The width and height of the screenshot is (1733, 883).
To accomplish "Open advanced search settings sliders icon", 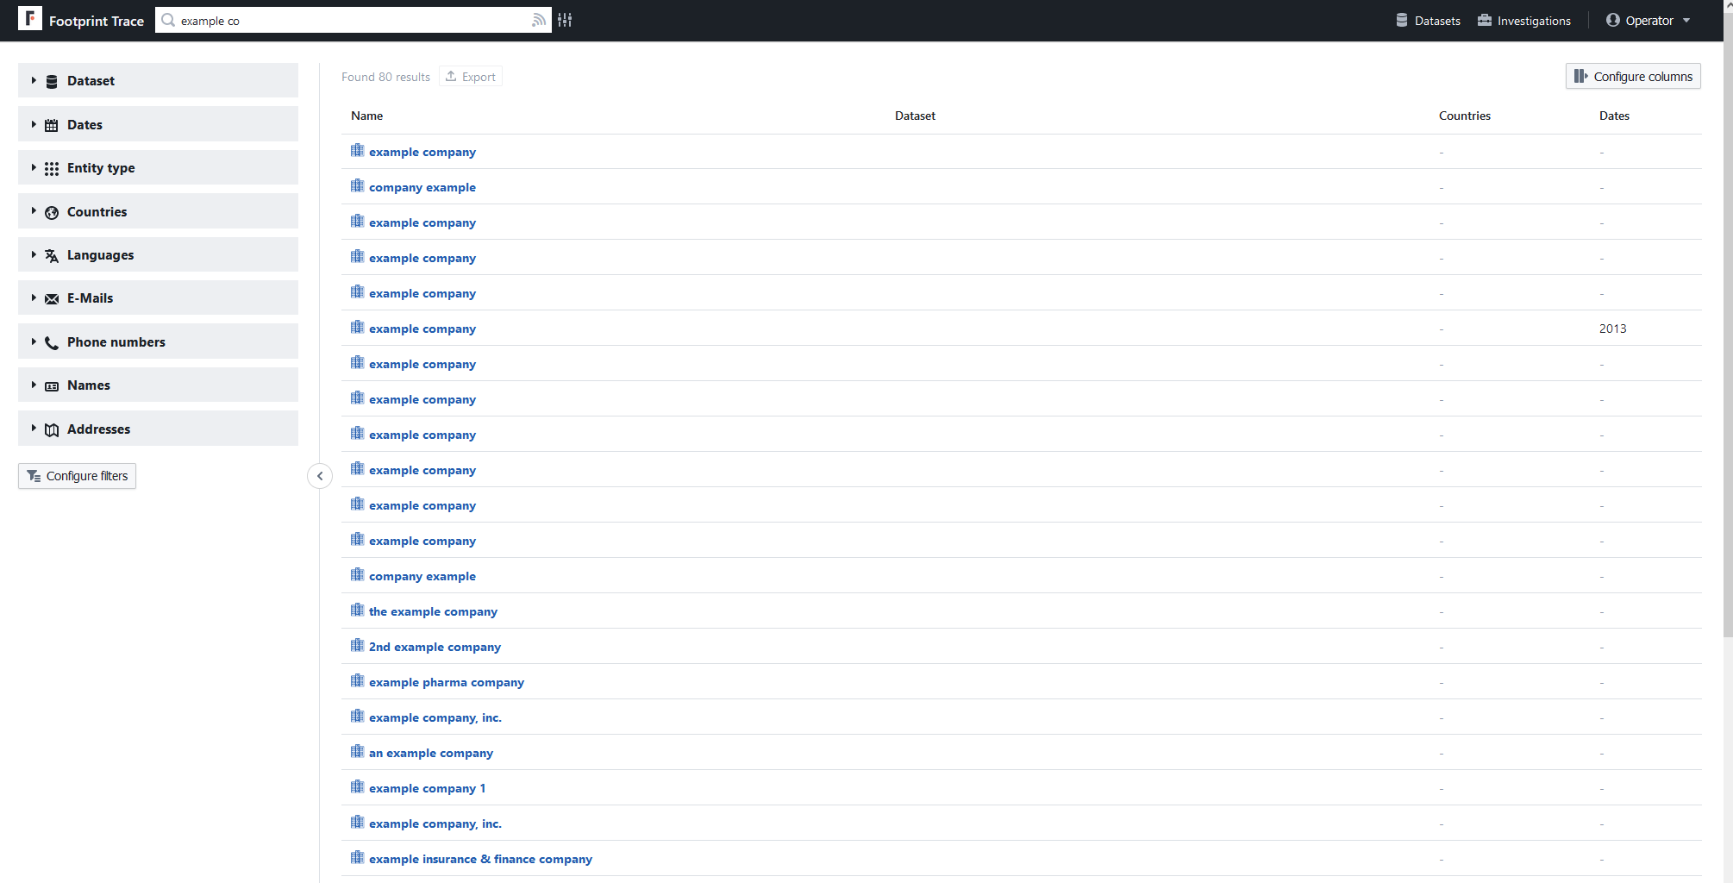I will 565,20.
